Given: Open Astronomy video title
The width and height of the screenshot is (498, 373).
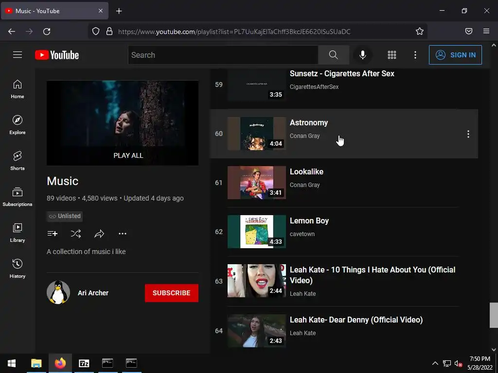Looking at the screenshot, I should coord(309,123).
